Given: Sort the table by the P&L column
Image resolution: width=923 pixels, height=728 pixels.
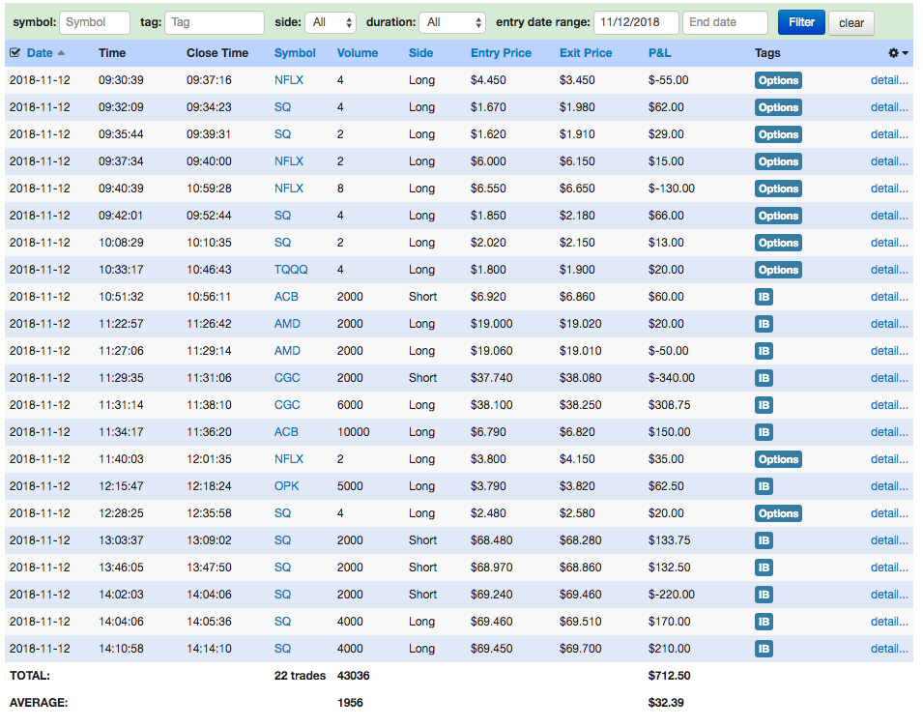Looking at the screenshot, I should (659, 53).
